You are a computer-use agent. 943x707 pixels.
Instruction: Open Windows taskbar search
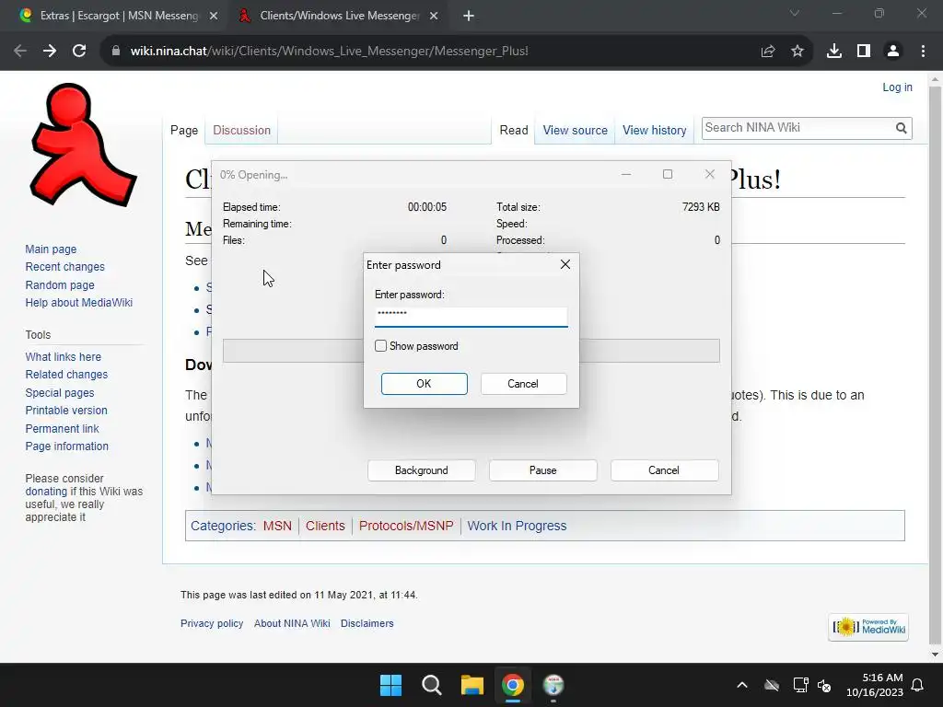pos(431,685)
